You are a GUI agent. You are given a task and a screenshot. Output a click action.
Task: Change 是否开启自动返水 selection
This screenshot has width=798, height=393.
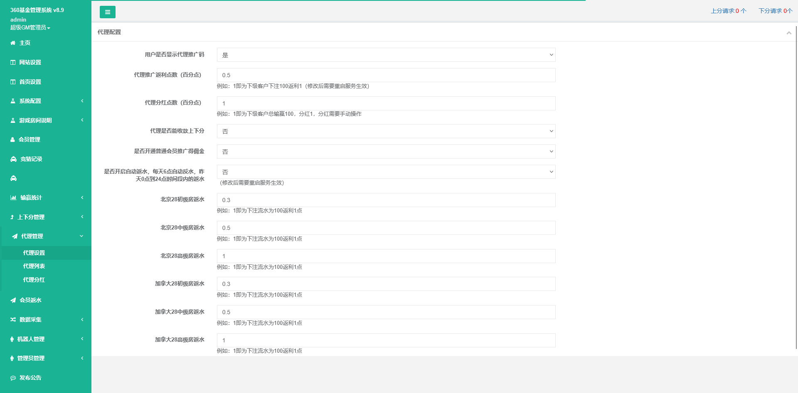(386, 172)
